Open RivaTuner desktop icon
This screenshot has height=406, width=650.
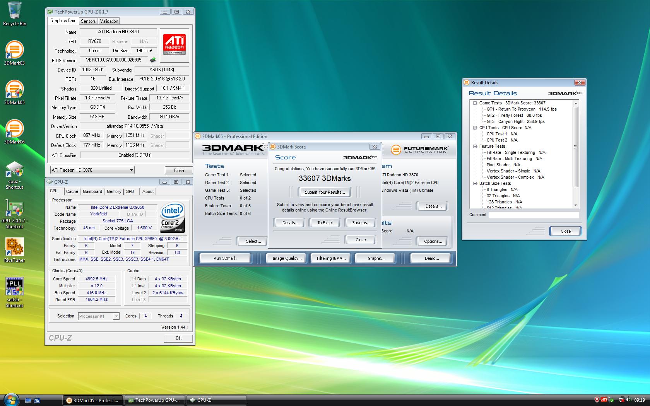pyautogui.click(x=14, y=250)
